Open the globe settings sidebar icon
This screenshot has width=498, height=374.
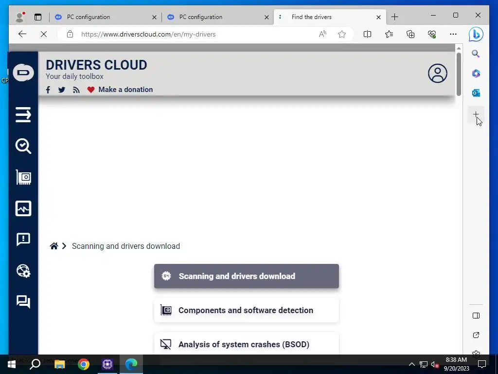[x=23, y=271]
